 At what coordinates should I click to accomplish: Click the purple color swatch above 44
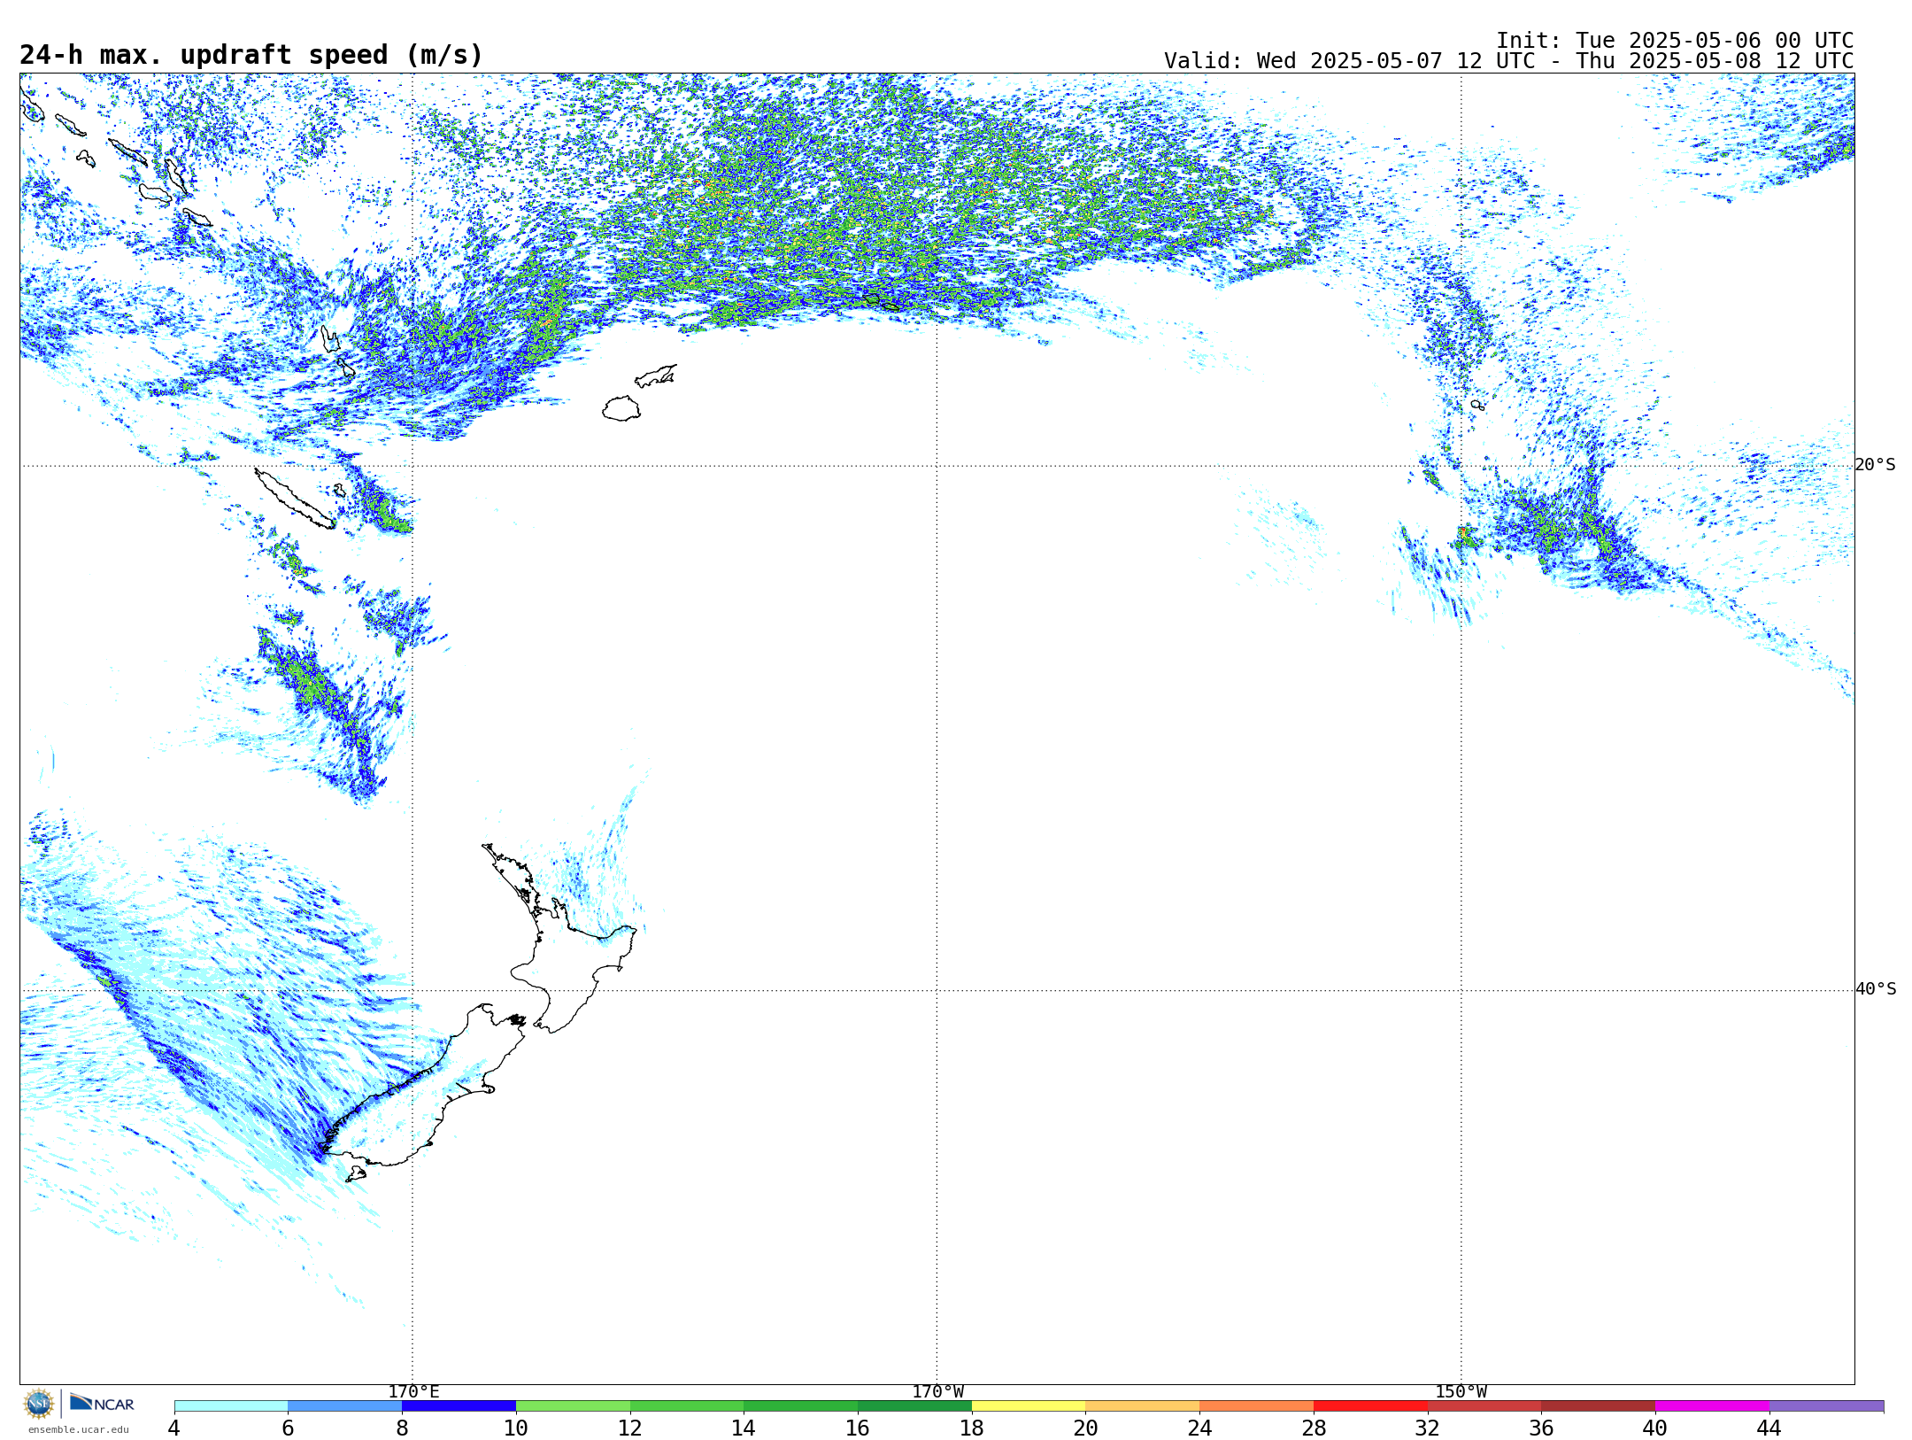1826,1406
